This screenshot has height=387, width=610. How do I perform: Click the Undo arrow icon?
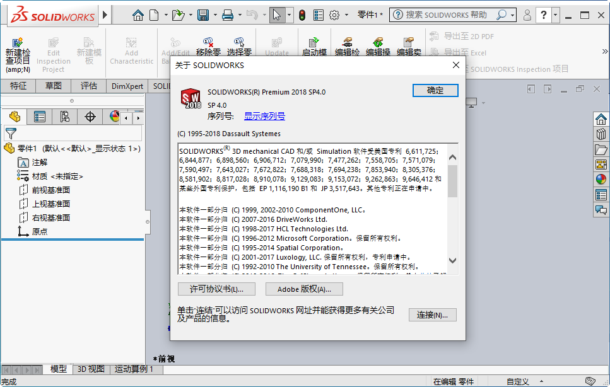(252, 15)
